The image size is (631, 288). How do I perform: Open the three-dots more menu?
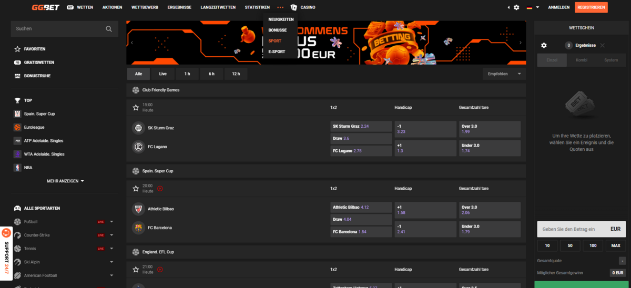280,7
